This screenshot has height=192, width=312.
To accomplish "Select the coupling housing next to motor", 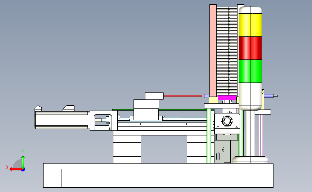I will 104,121.
